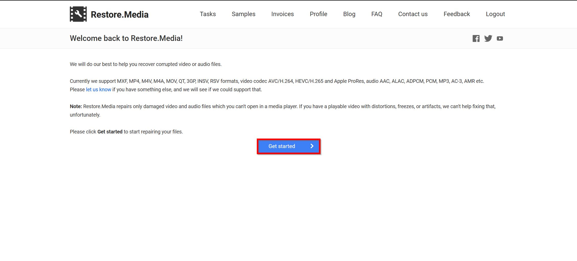Image resolution: width=577 pixels, height=261 pixels.
Task: Open the Facebook social icon
Action: coord(476,38)
